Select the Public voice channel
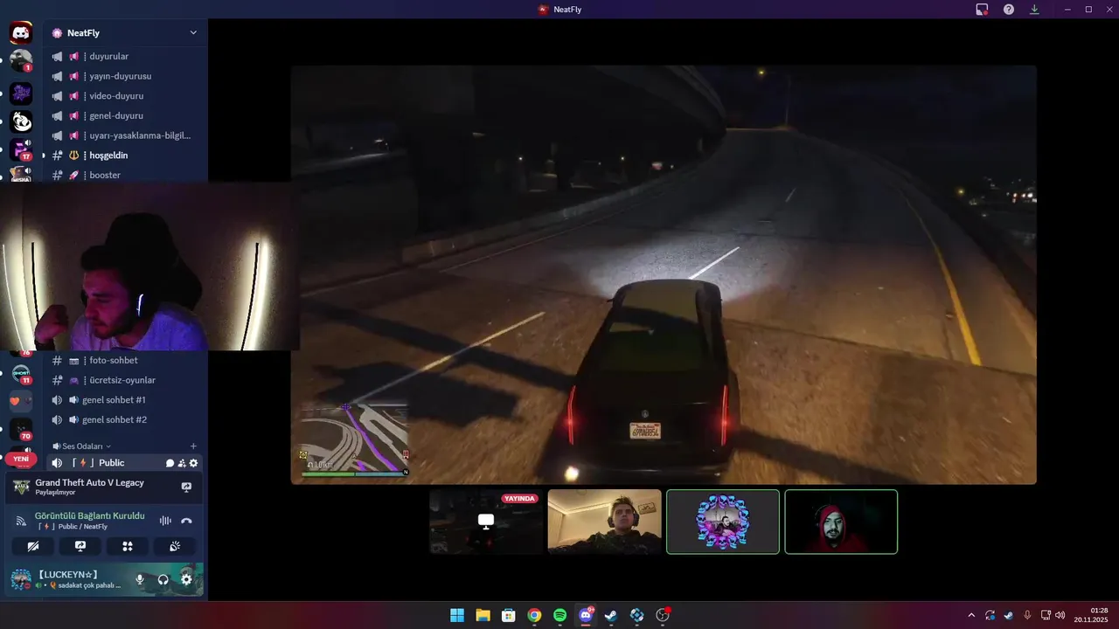 (x=125, y=463)
